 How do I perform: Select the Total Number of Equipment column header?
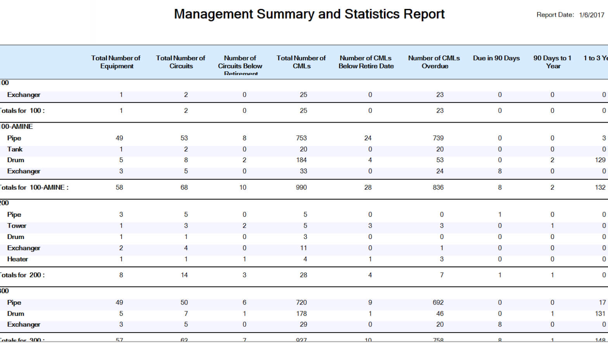click(x=116, y=62)
